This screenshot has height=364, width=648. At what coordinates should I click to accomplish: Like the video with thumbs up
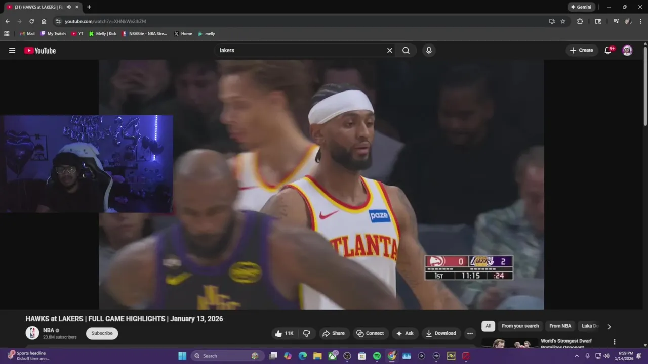[284, 333]
